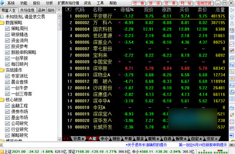Click the blue back arrow icon
This screenshot has width=235, height=154.
232,10
